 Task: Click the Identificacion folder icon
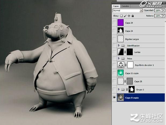coord(123,46)
